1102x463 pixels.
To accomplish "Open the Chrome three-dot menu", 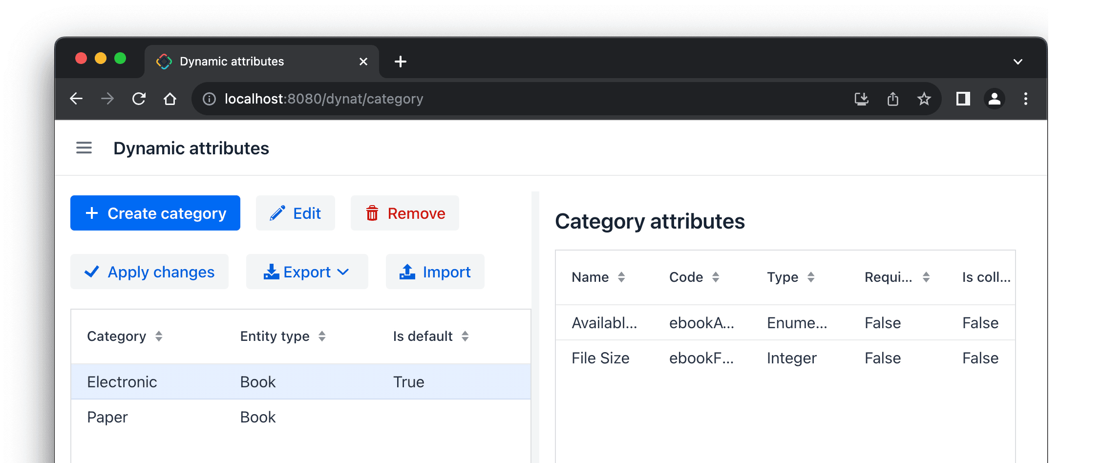I will [x=1025, y=99].
